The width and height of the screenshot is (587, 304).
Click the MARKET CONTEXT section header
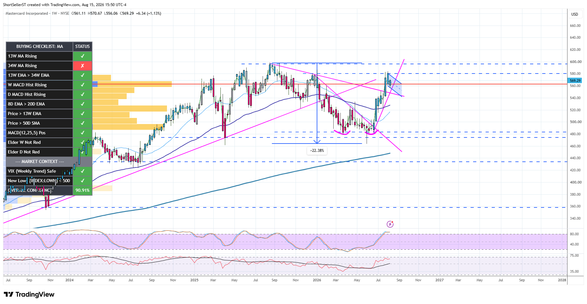(x=40, y=161)
